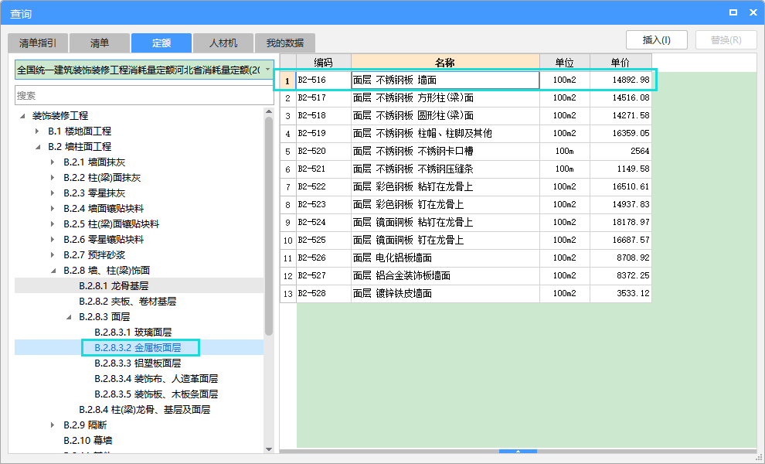The width and height of the screenshot is (765, 464).
Task: Maximize the 查询 dialog window
Action: 733,12
